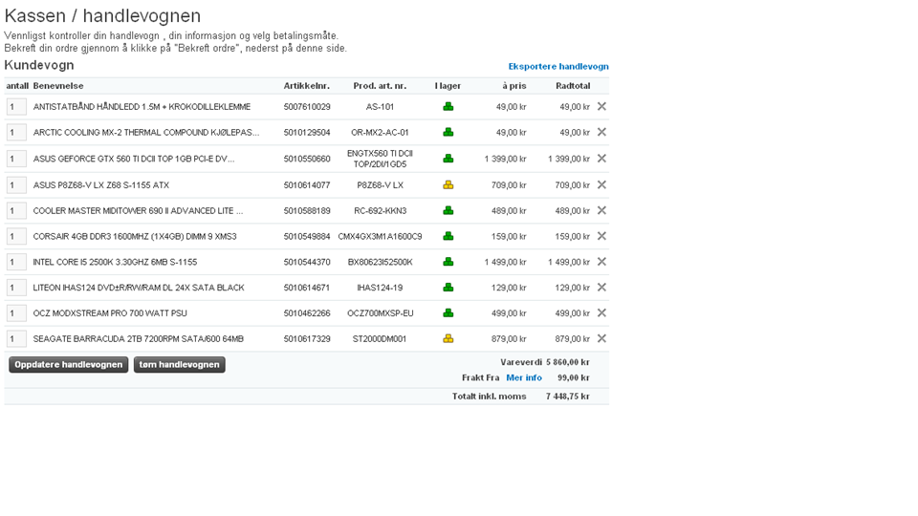
Task: Click Artikkelnr. column header
Action: coord(307,85)
